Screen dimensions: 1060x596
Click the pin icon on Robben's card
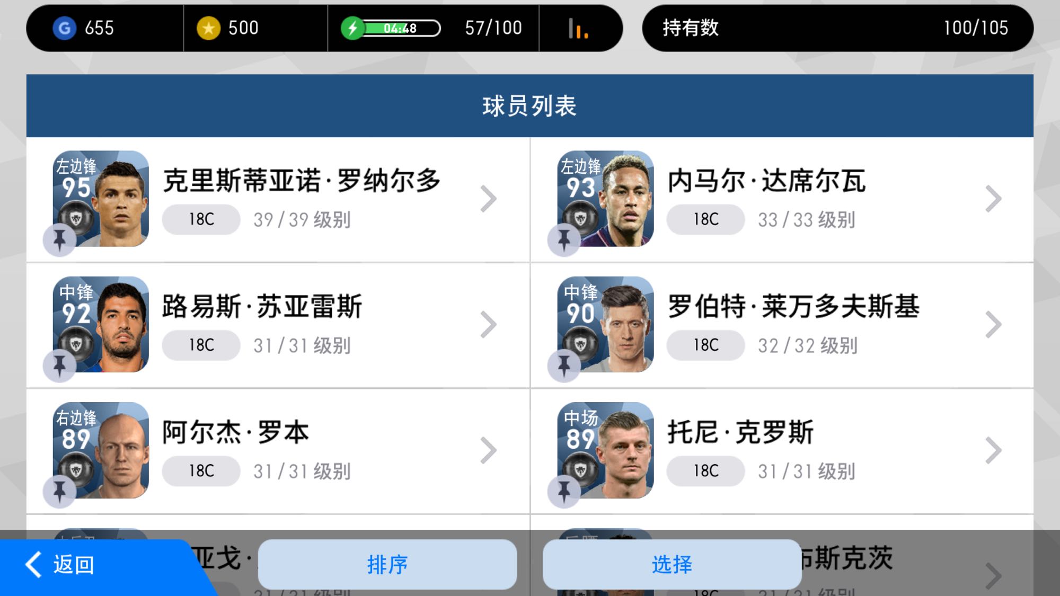coord(59,492)
